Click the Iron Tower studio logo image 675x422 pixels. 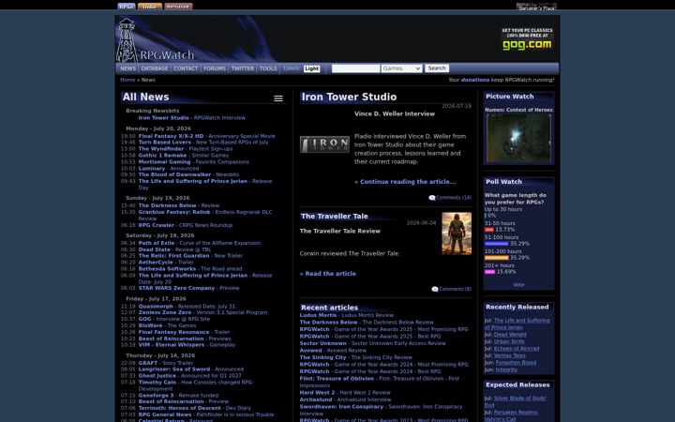coord(324,144)
